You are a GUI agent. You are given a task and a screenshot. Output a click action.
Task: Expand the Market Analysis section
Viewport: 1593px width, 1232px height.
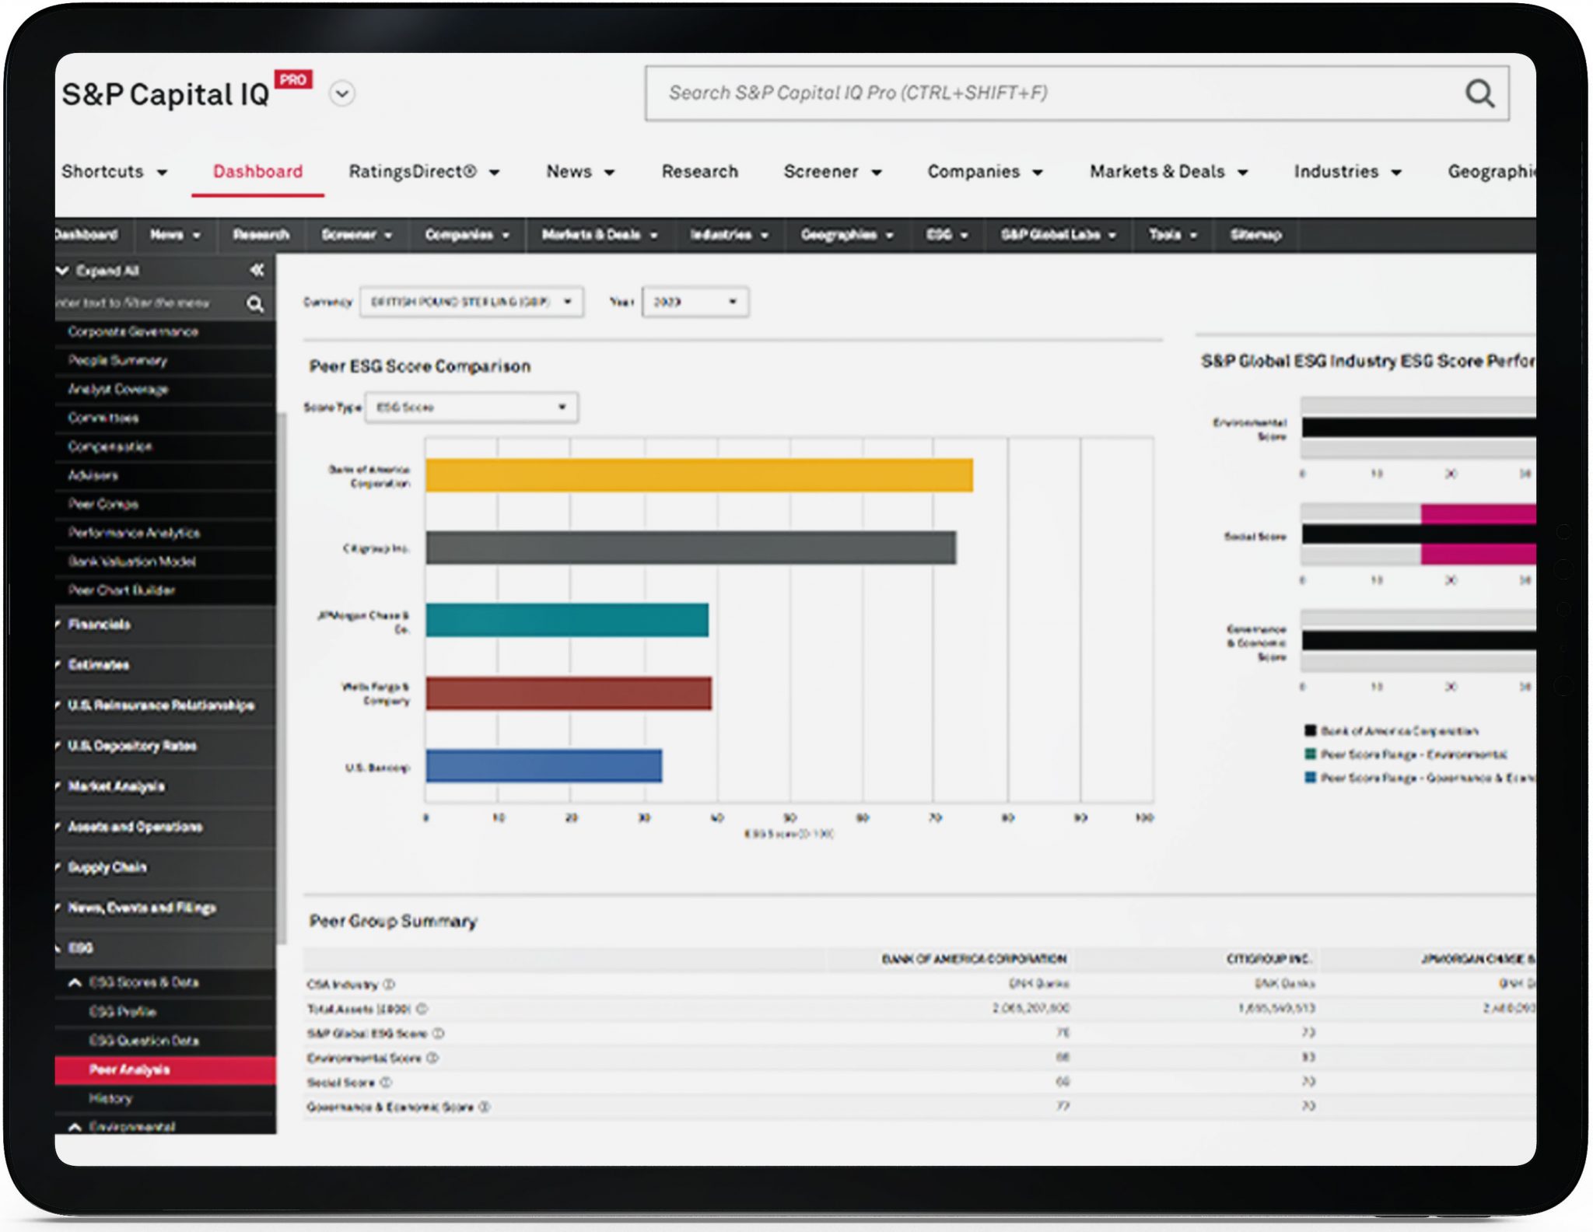click(165, 786)
